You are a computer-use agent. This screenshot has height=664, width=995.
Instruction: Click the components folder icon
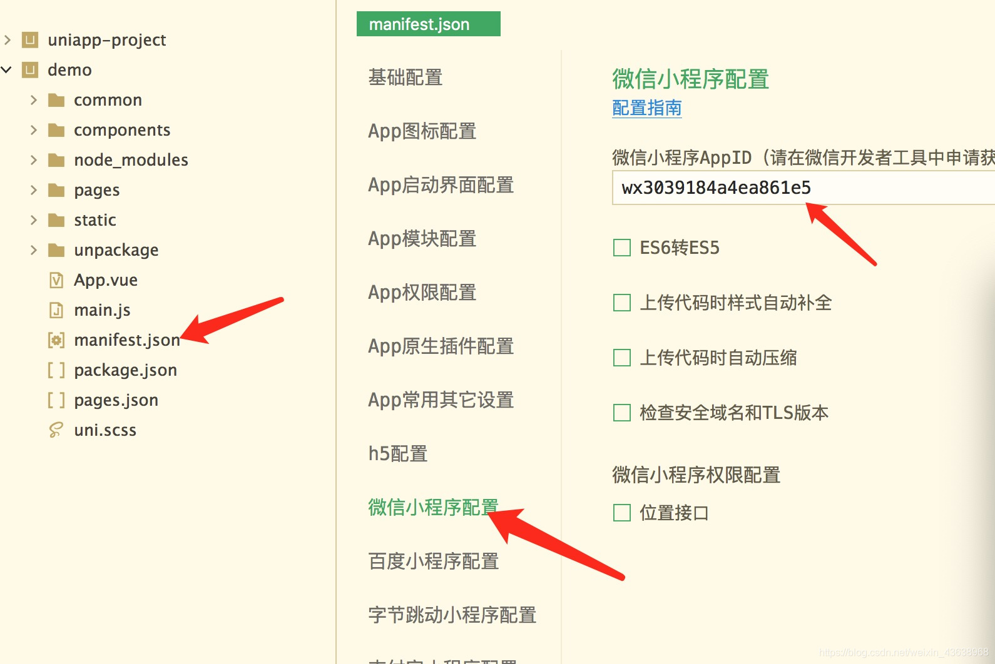click(x=56, y=130)
